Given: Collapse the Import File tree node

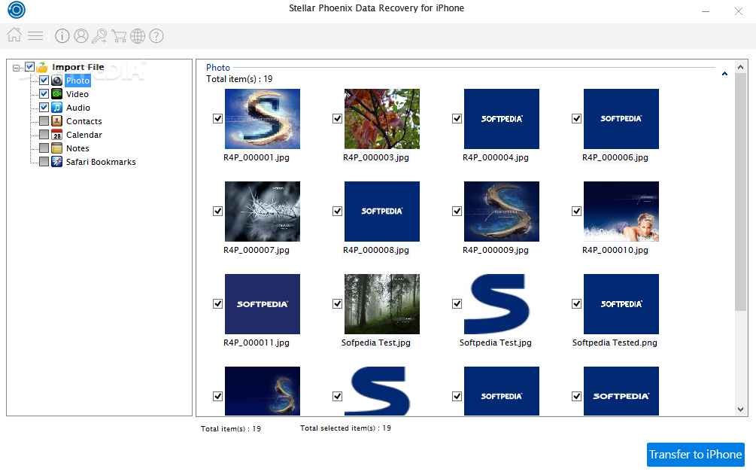Looking at the screenshot, I should 16,68.
